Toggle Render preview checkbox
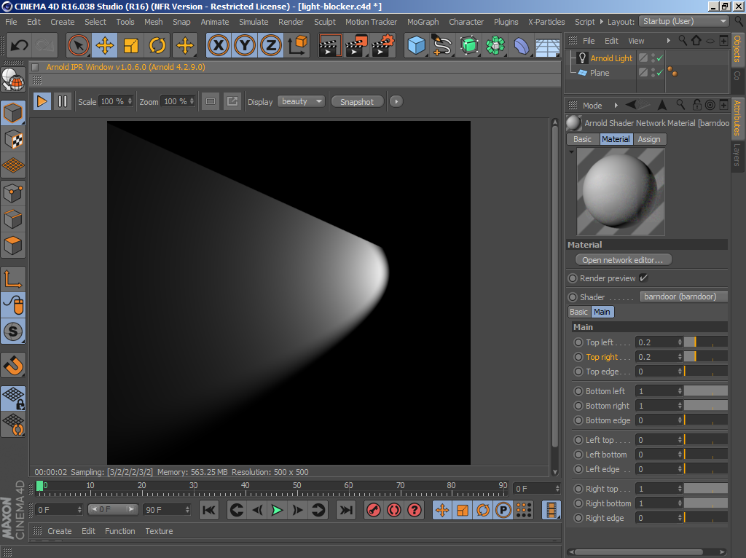Viewport: 746px width, 558px height. coord(643,278)
